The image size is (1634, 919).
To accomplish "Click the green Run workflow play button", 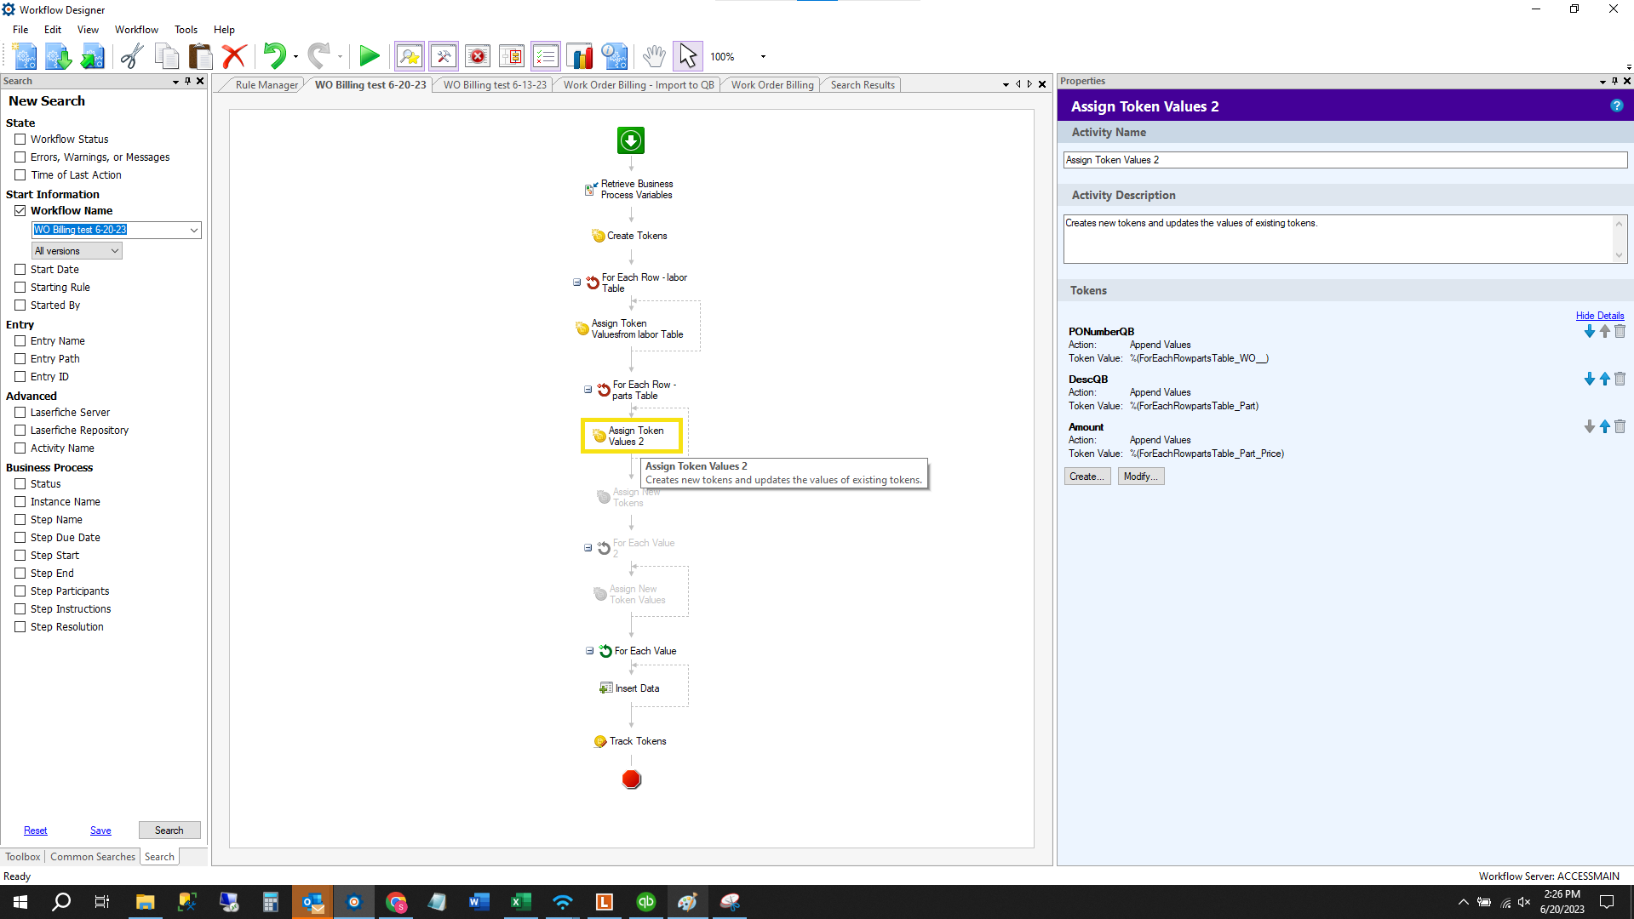I will coord(369,57).
